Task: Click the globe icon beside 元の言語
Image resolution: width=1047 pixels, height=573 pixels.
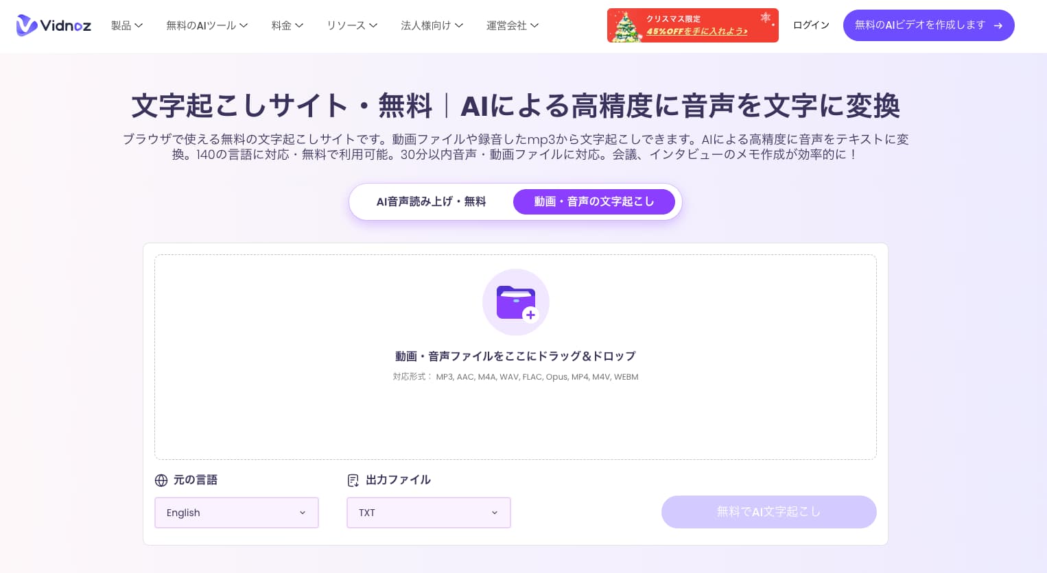Action: click(x=161, y=480)
